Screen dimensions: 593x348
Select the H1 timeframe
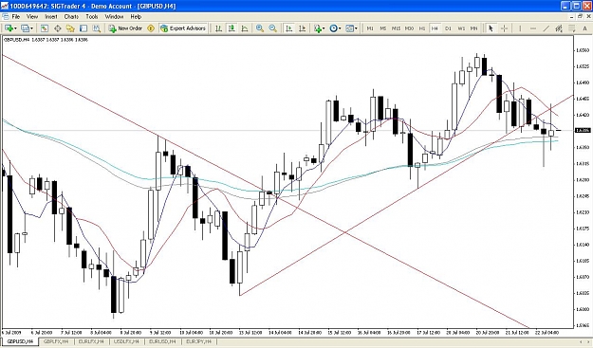click(422, 28)
